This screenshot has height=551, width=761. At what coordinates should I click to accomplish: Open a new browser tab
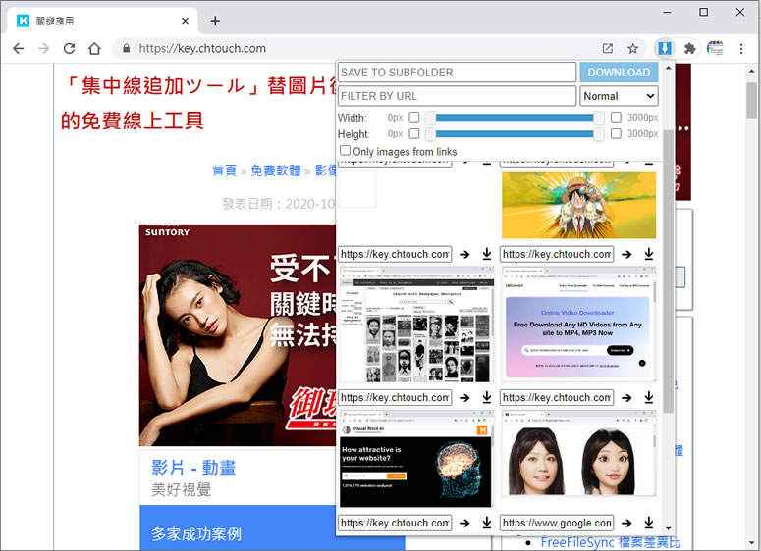click(215, 21)
